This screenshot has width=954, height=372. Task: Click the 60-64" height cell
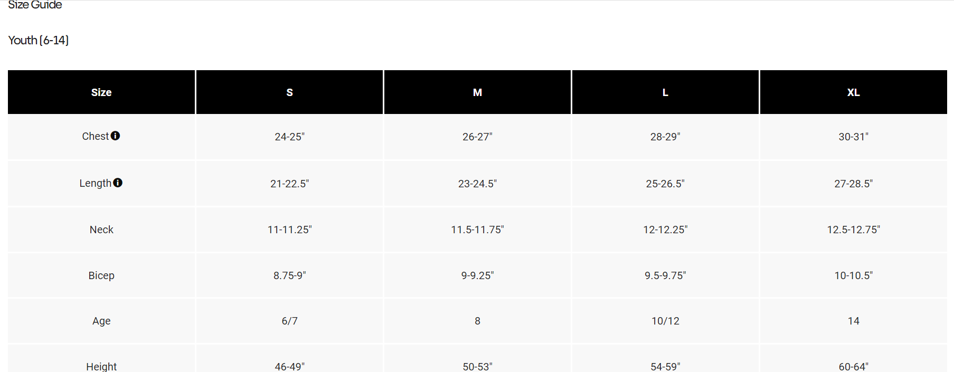coord(853,366)
